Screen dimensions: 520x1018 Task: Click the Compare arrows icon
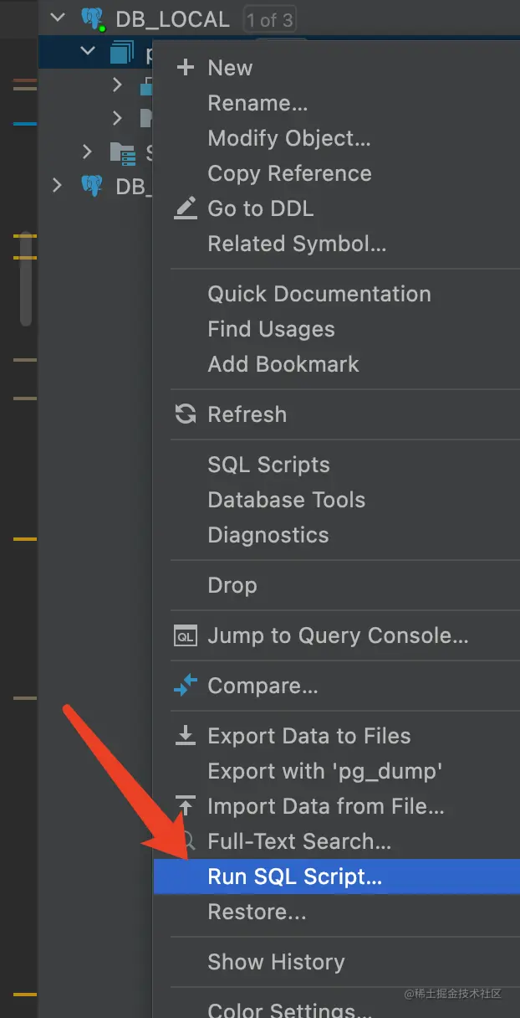(x=185, y=686)
